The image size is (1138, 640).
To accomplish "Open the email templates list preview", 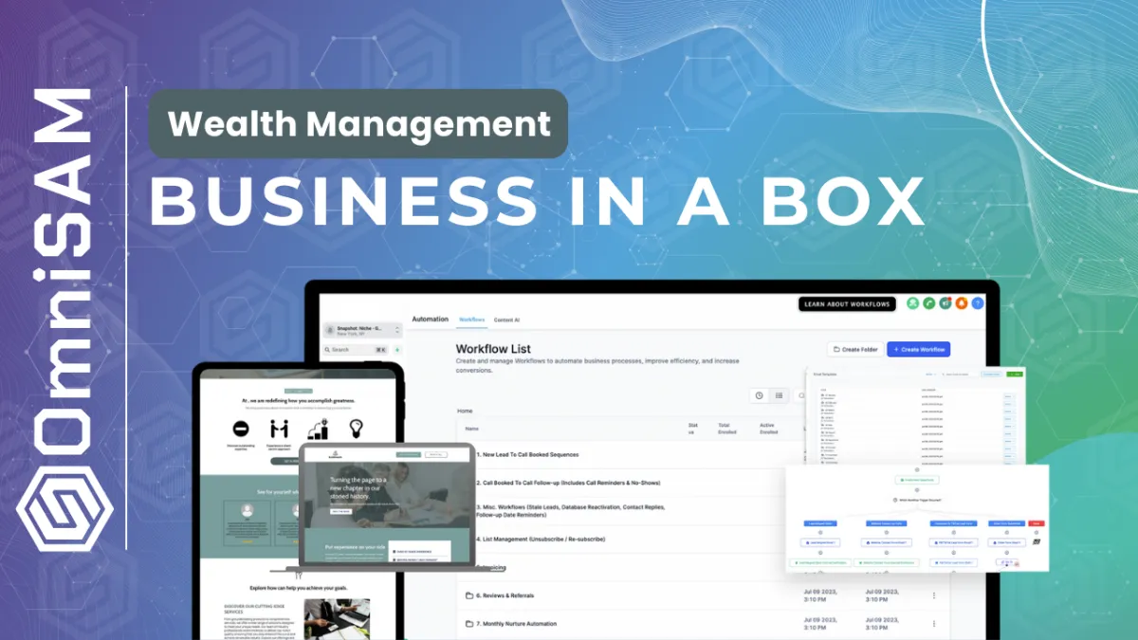I will [x=917, y=415].
